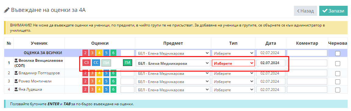Check the Чернова box for Веселка Венциславова
This screenshot has width=351, height=111.
click(338, 63)
